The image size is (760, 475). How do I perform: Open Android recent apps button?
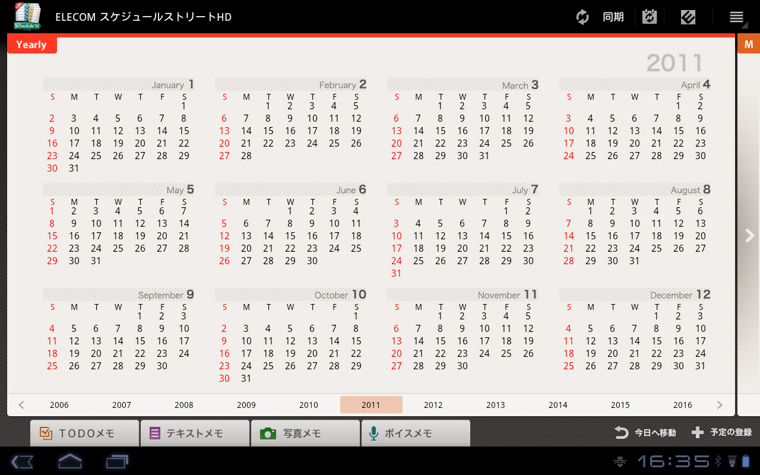pyautogui.click(x=117, y=461)
